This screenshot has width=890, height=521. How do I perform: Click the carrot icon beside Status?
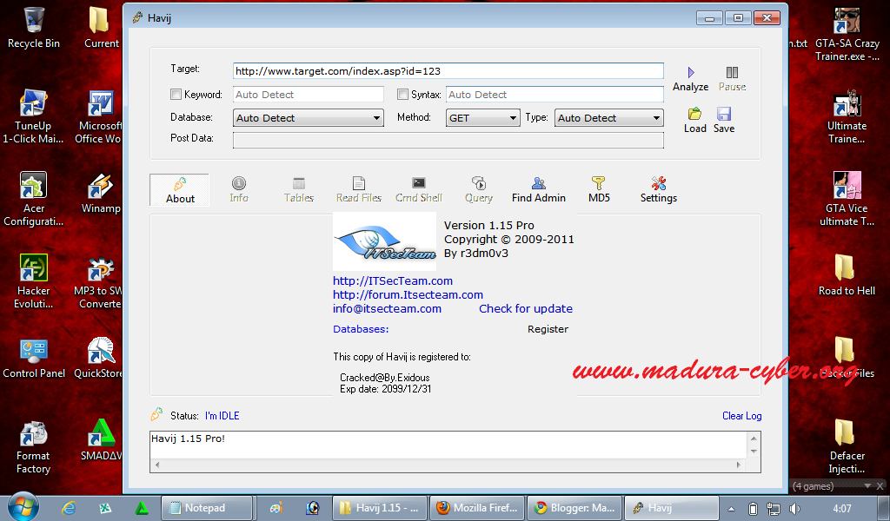tap(156, 415)
